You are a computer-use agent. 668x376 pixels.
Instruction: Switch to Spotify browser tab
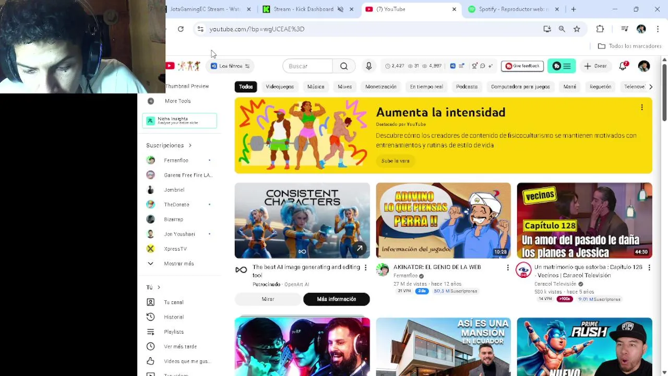tap(514, 9)
